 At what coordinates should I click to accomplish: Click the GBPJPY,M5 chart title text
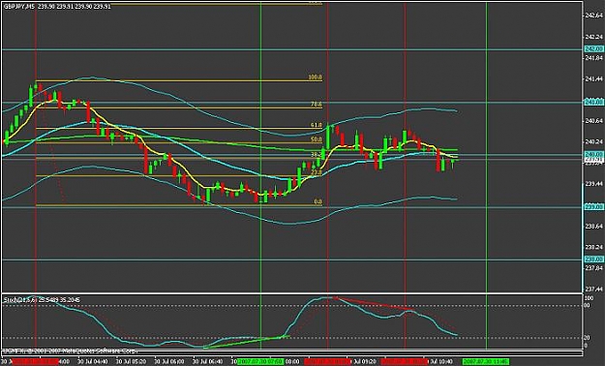(x=57, y=7)
